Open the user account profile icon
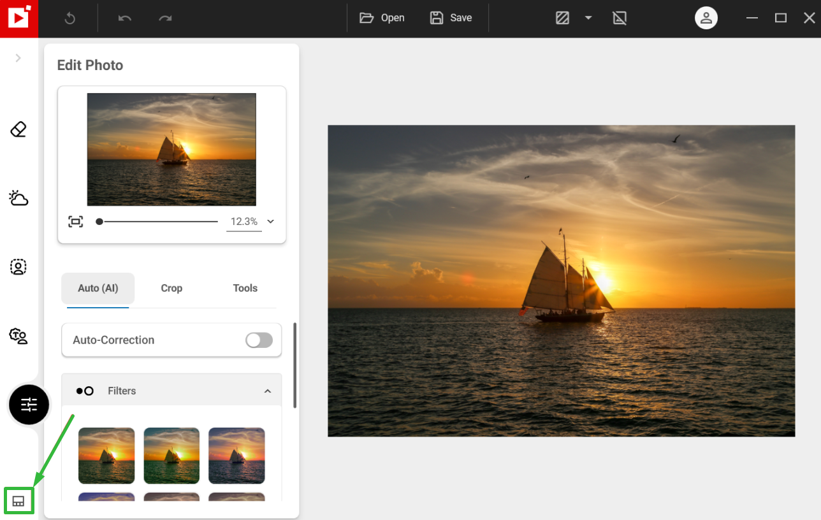Viewport: 821px width, 520px height. point(706,18)
